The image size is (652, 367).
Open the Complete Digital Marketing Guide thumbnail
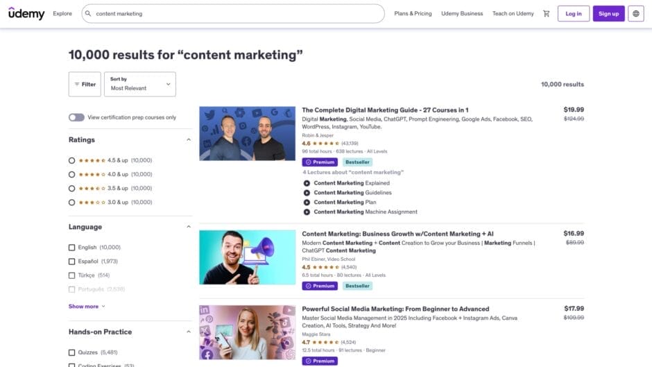[247, 133]
